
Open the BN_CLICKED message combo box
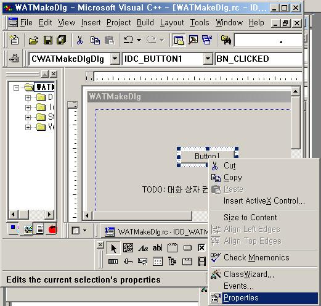pyautogui.click(x=259, y=59)
